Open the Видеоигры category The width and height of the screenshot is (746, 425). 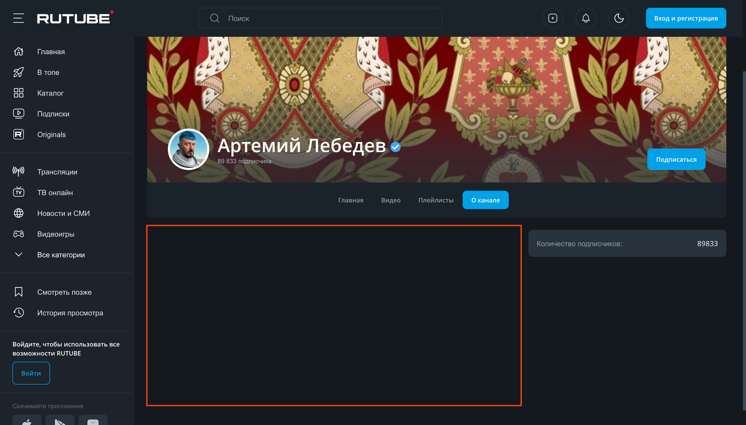(x=55, y=234)
